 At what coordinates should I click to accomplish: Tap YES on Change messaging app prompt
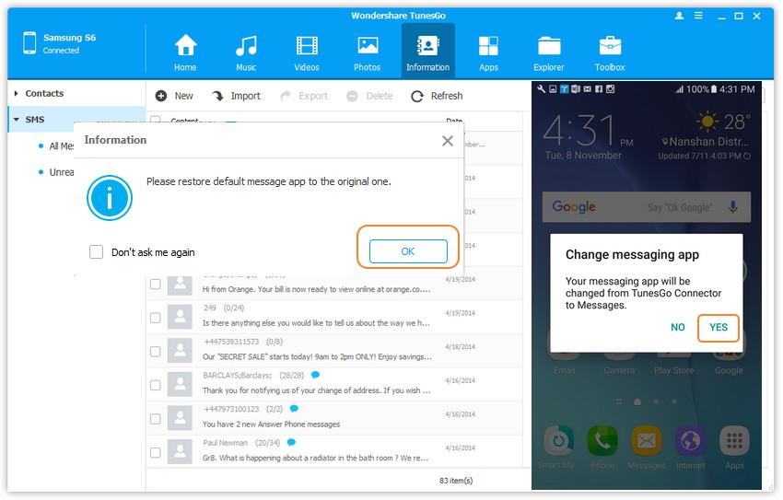click(719, 328)
